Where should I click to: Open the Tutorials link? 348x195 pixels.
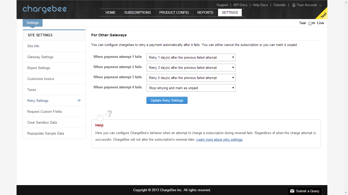coord(279,5)
